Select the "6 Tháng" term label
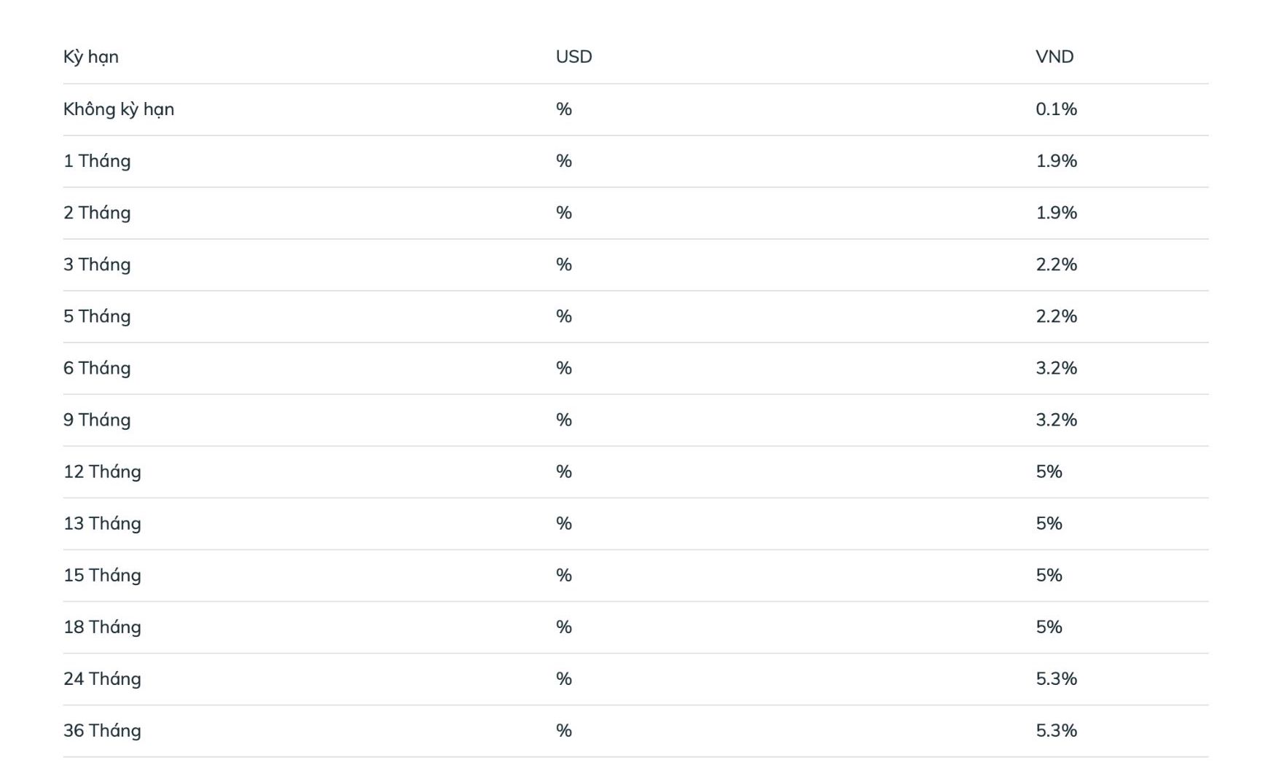Screen dimensions: 1268x784 (x=97, y=368)
